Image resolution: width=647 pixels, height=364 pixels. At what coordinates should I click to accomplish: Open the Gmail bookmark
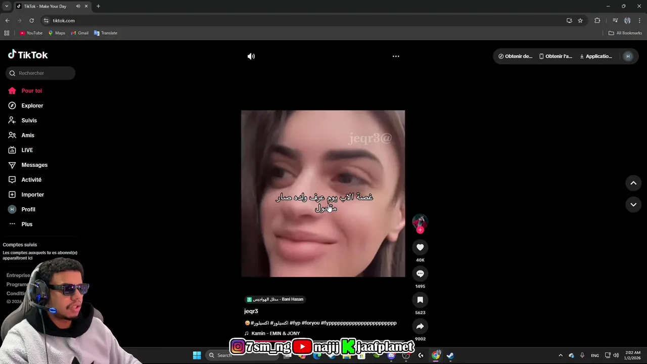click(80, 33)
